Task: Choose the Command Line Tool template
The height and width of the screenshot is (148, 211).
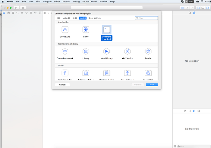Action: (x=107, y=33)
